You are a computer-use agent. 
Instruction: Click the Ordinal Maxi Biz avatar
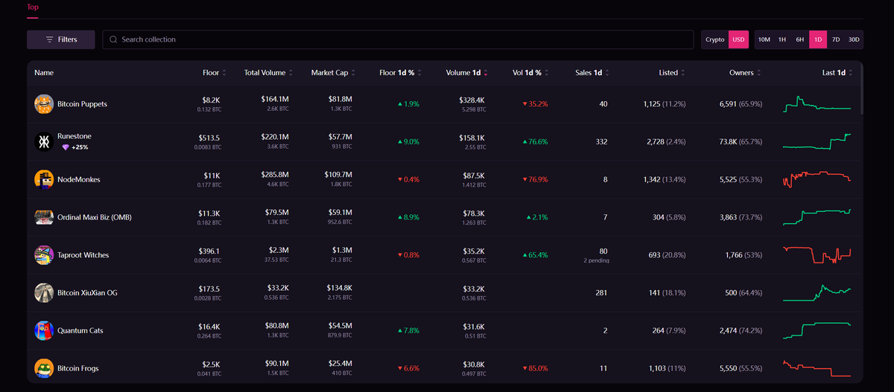point(43,217)
